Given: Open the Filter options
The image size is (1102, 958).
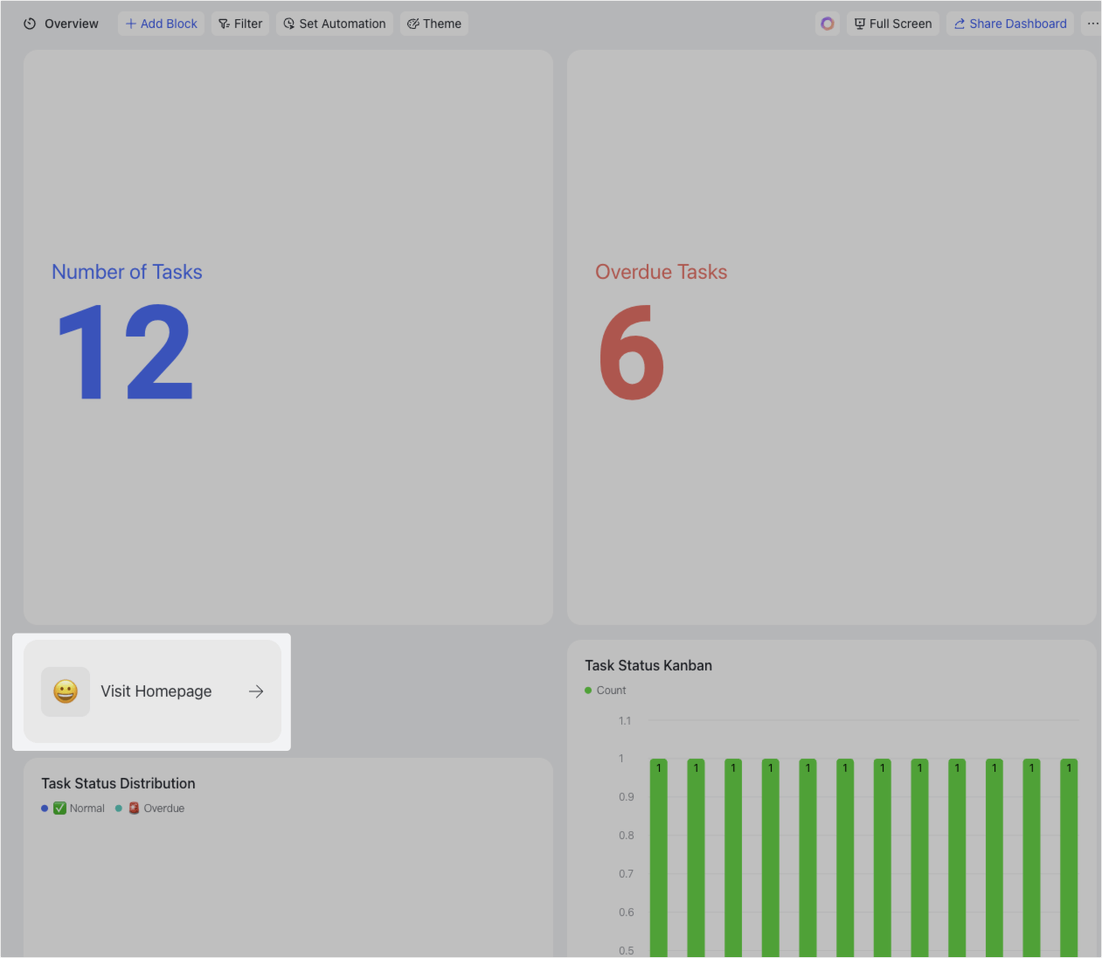Looking at the screenshot, I should point(240,24).
